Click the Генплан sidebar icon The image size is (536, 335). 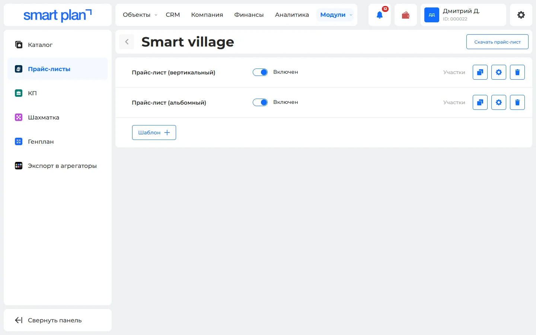19,141
